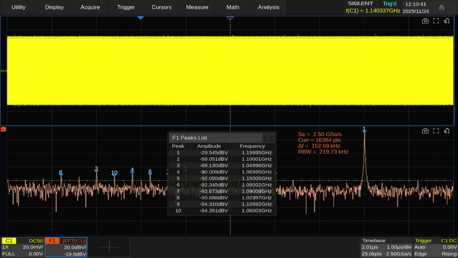Open the Measure menu
The image size is (458, 258).
(197, 7)
